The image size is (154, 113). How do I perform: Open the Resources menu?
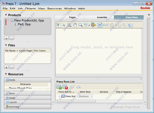tap(54, 9)
